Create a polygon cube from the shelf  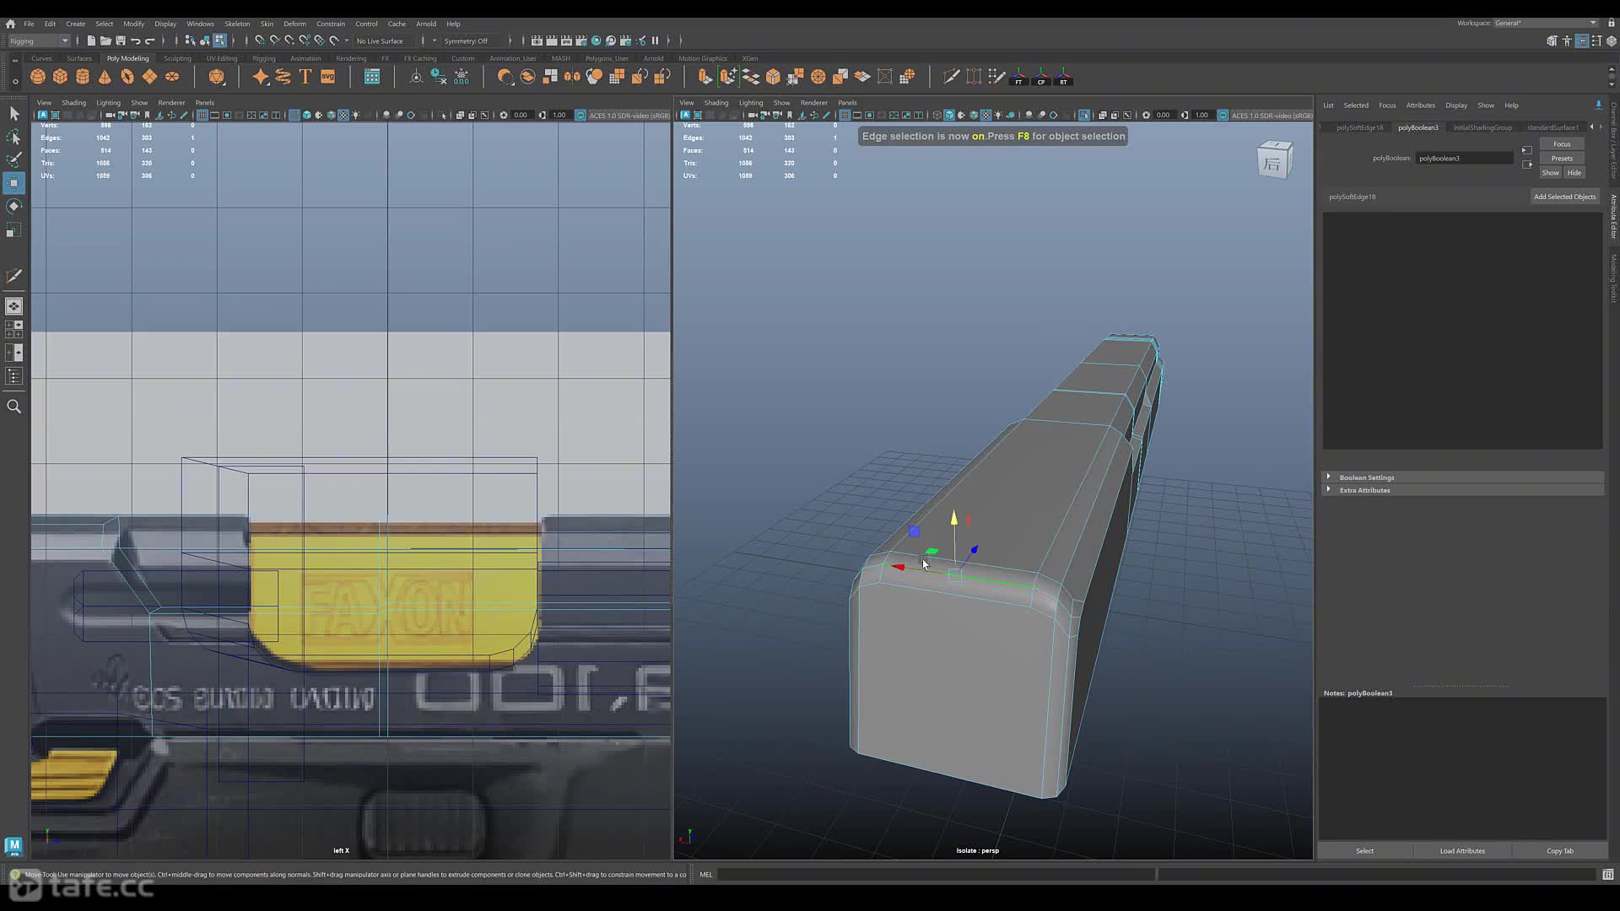coord(60,77)
